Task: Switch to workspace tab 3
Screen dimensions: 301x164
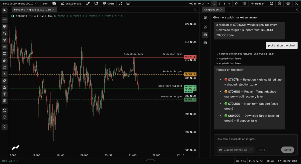Action: click(224, 3)
